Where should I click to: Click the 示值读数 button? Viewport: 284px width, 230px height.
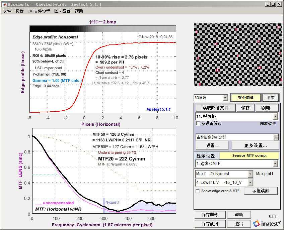[x=261, y=191]
